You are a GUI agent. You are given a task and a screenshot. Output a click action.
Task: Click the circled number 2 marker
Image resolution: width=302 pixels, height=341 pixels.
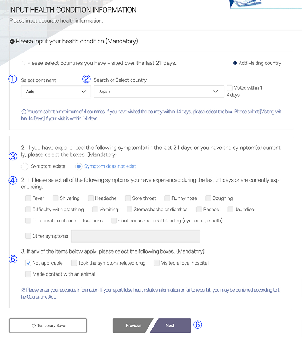[x=86, y=79]
